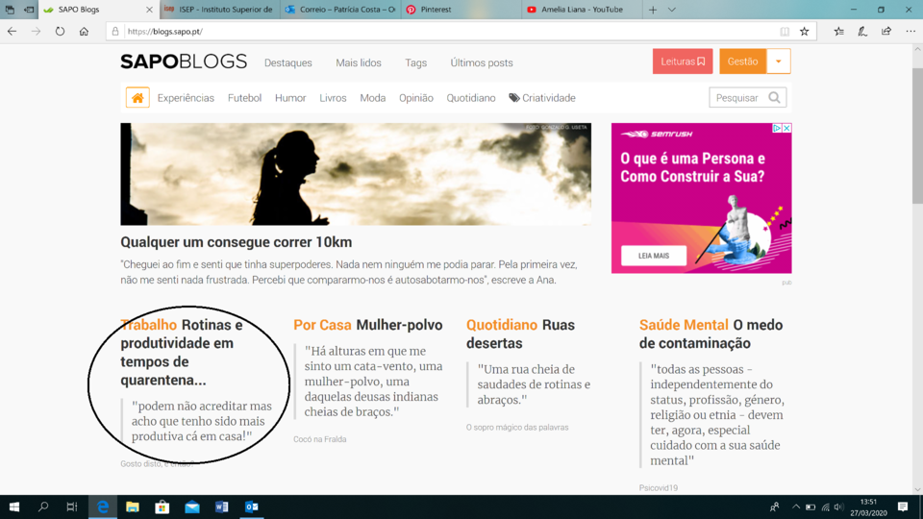Expand the Gestão dropdown arrow
Image resolution: width=923 pixels, height=519 pixels.
click(779, 62)
